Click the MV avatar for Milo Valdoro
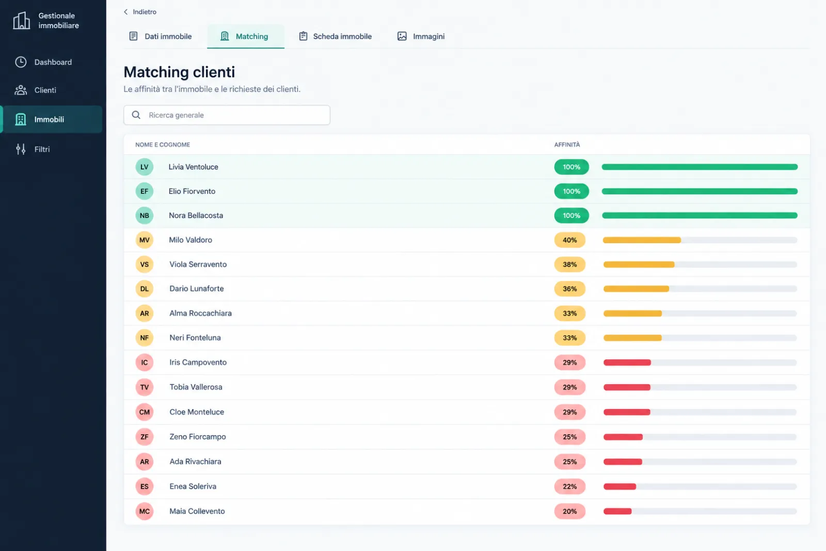This screenshot has width=826, height=551. point(145,240)
